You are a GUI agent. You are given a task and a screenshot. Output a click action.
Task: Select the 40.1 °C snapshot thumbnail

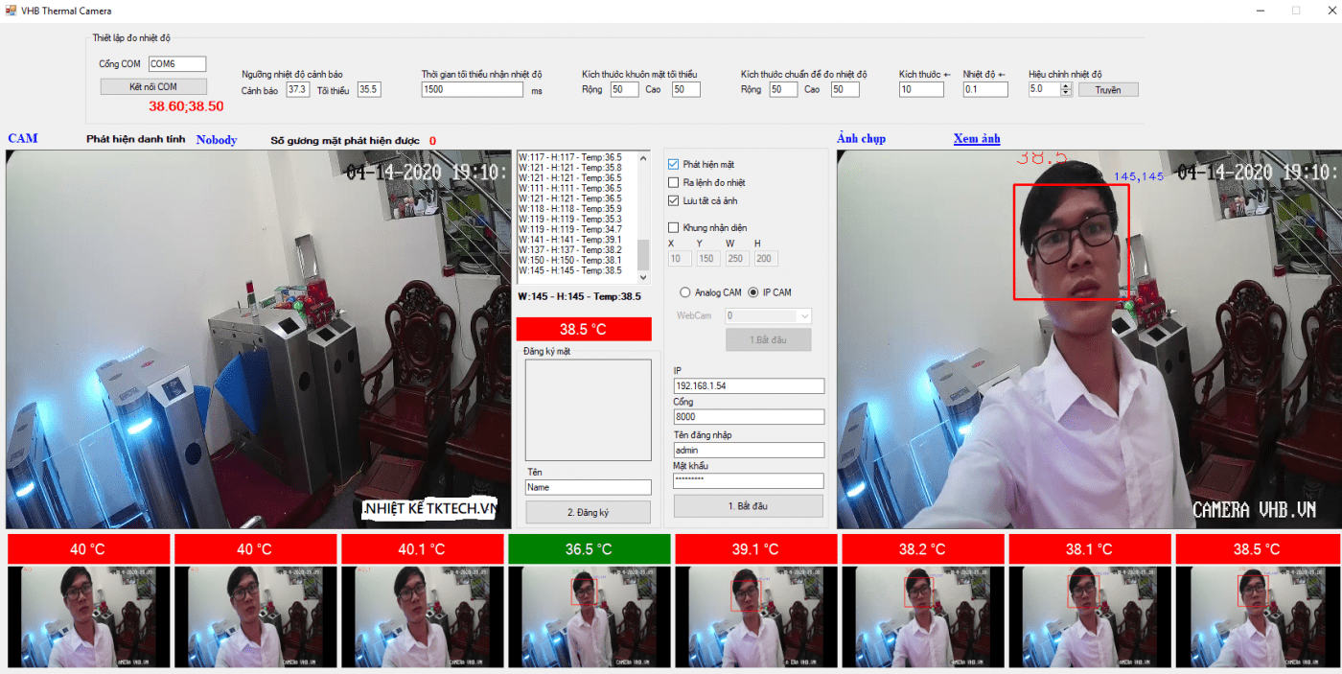(423, 616)
